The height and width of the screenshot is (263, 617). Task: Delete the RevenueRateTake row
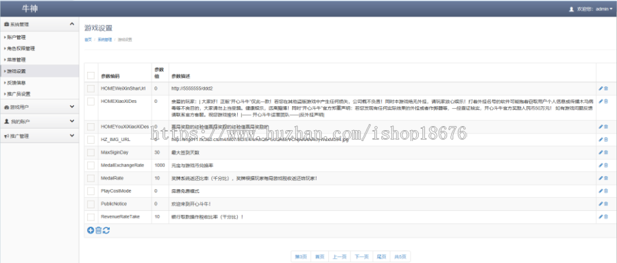[606, 216]
